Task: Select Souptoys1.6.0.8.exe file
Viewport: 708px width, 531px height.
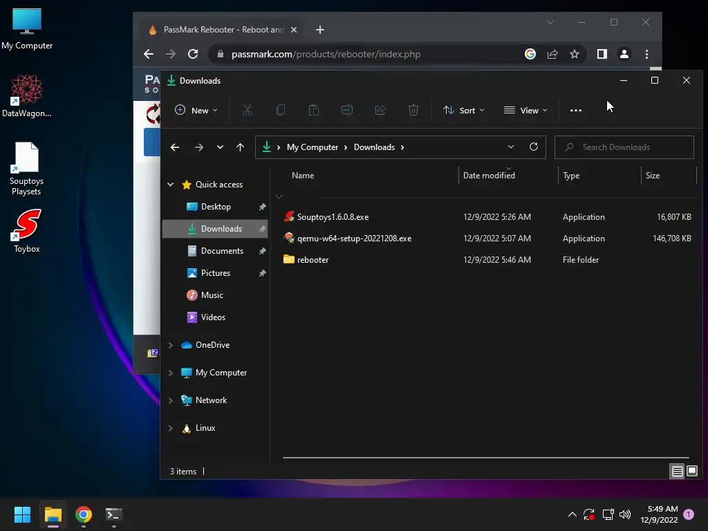Action: click(487, 217)
